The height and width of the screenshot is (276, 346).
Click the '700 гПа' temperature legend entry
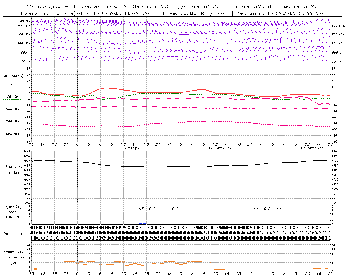point(13,122)
